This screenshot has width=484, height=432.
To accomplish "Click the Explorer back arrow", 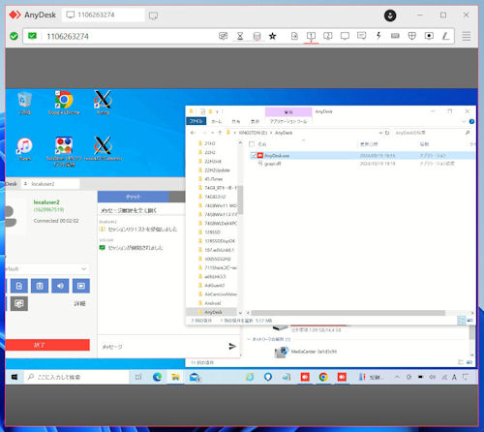I will click(193, 133).
